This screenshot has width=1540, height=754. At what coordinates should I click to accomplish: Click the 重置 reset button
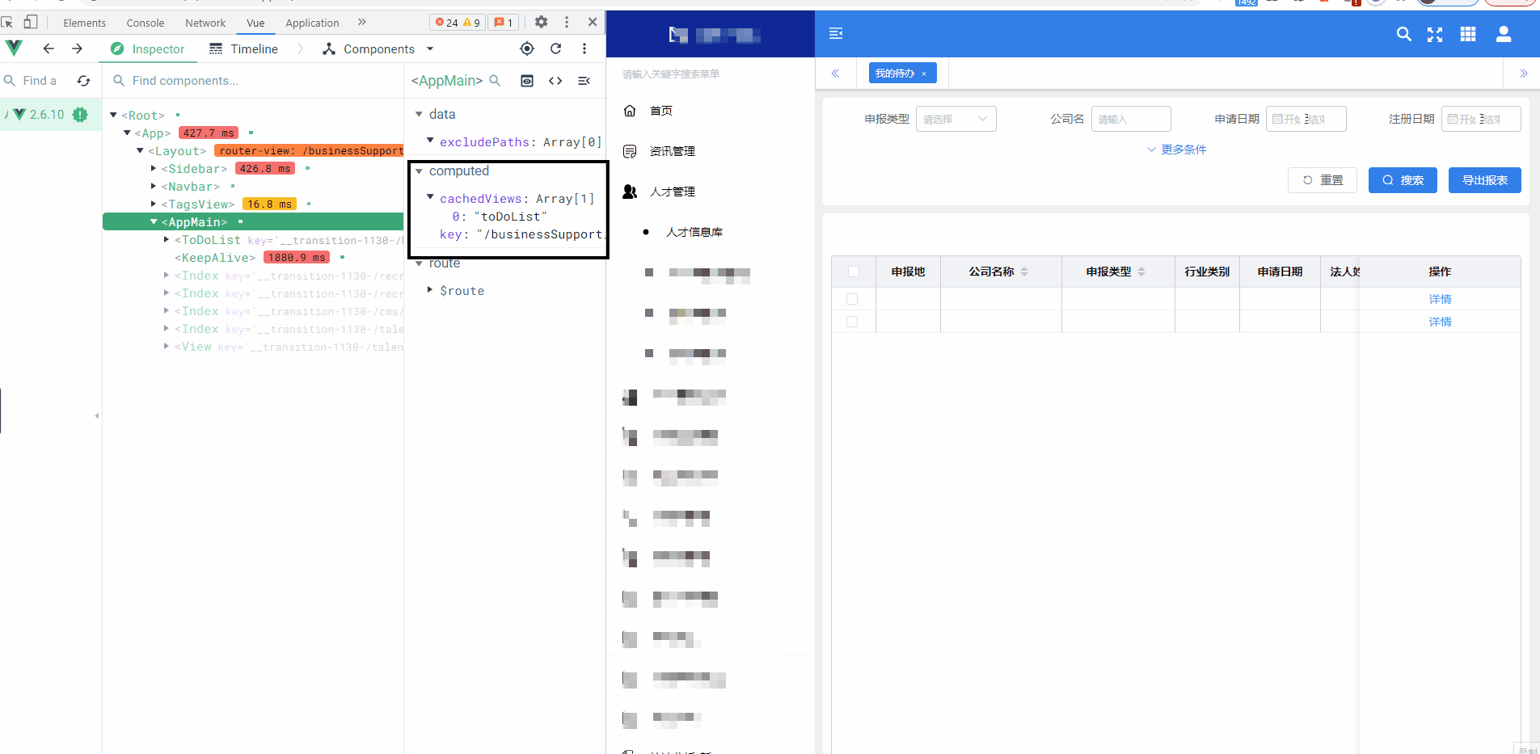(1323, 180)
